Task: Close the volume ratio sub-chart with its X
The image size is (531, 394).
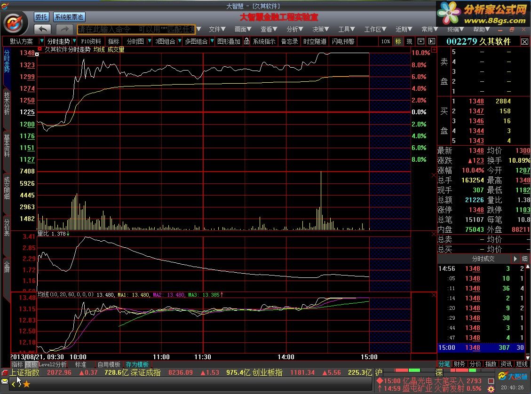Action: 434,234
